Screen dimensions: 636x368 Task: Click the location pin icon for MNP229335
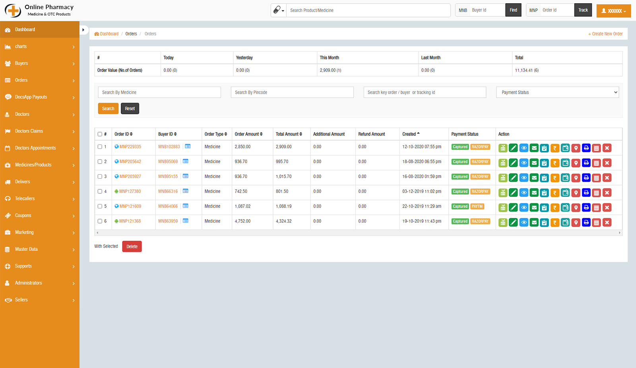pyautogui.click(x=576, y=148)
